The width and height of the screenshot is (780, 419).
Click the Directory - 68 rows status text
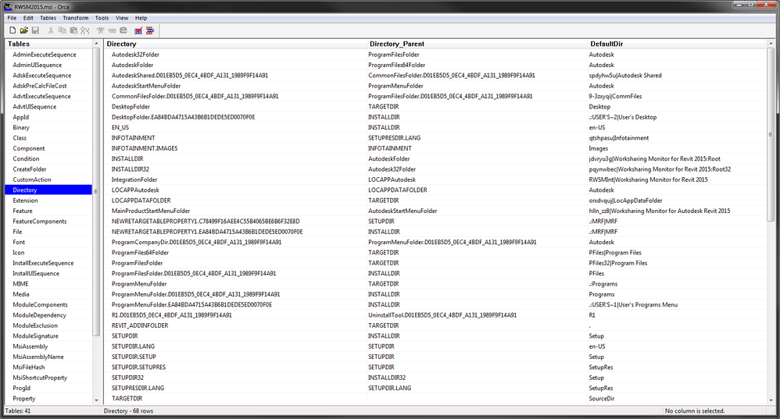coord(128,411)
